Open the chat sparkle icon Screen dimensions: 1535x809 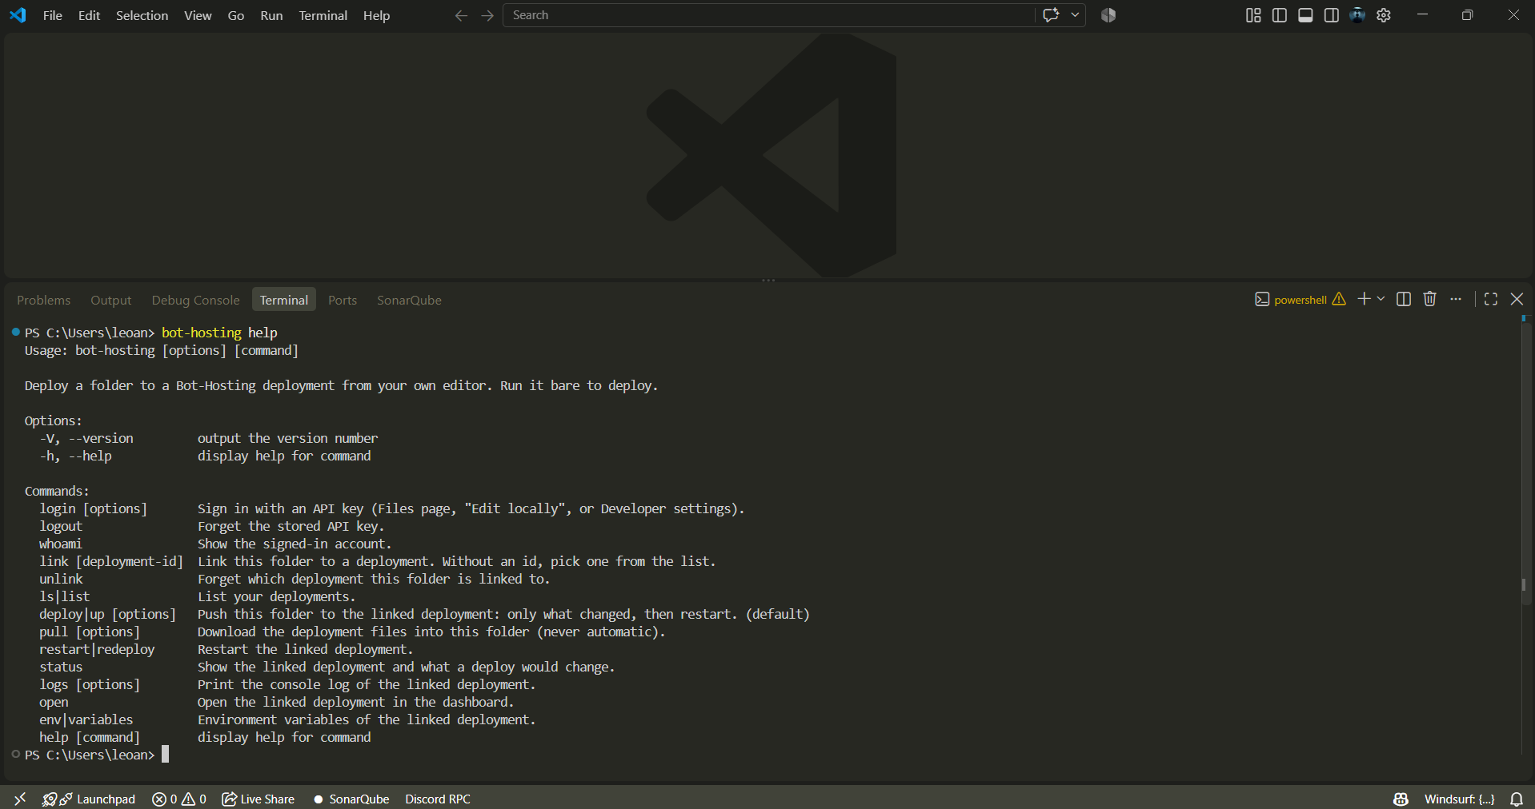click(1051, 15)
